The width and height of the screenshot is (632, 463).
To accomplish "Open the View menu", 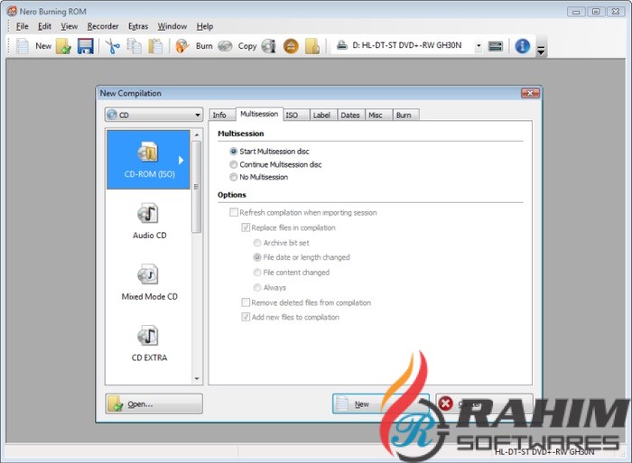I will click(x=69, y=26).
